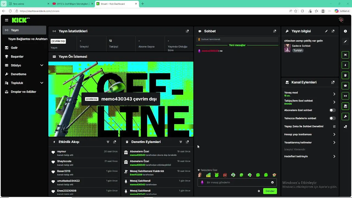This screenshot has width=352, height=198.
Task: Open the browser tab list dropdown
Action: 4,4
